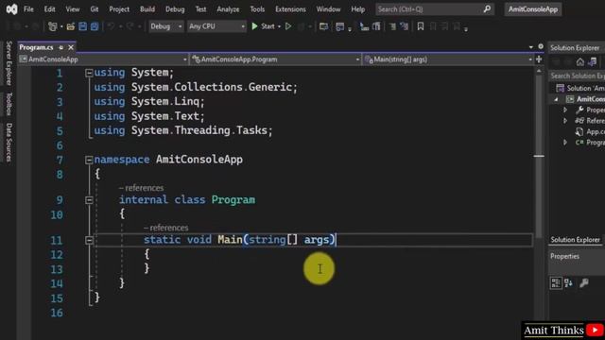Screen dimensions: 605x340
Task: Open the tab list dropdown arrow
Action: click(531, 47)
